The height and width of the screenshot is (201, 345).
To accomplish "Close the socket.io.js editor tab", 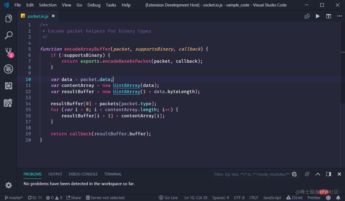I will pos(53,16).
